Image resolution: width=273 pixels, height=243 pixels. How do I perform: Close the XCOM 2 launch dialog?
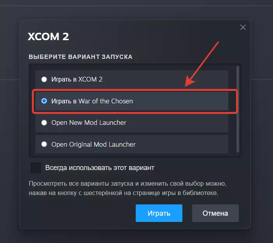243,27
